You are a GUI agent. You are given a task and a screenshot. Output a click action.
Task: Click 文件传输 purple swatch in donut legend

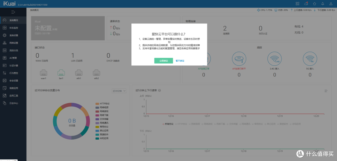(x=97, y=119)
